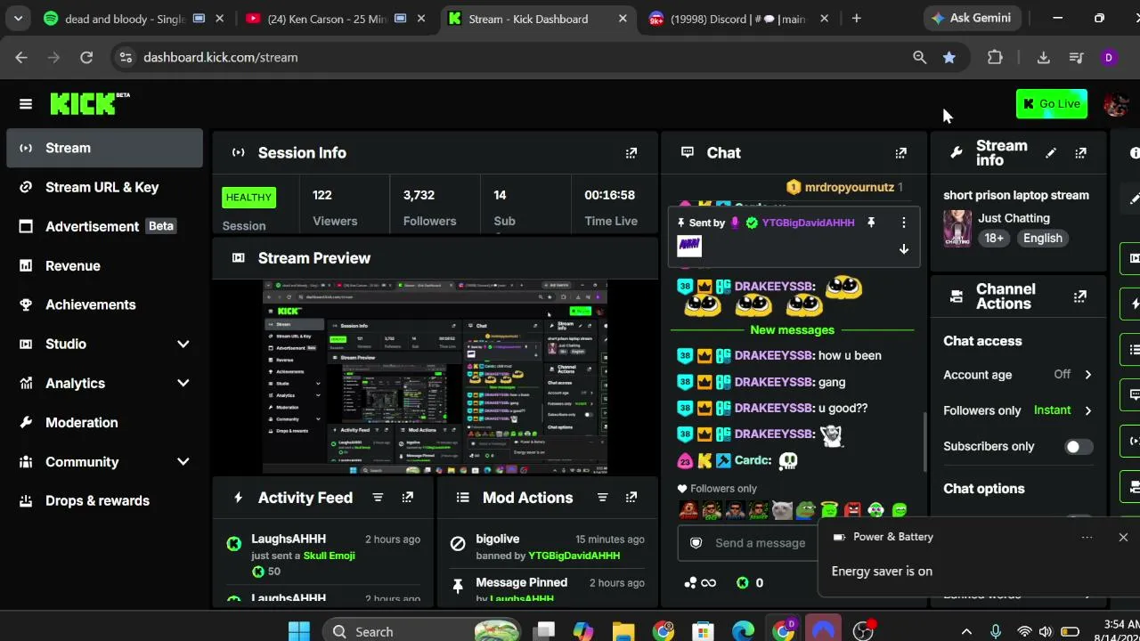
Task: Dismiss the Power & Battery notification
Action: click(x=1123, y=537)
